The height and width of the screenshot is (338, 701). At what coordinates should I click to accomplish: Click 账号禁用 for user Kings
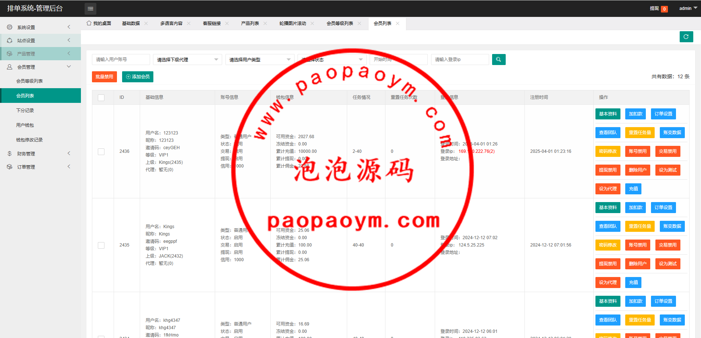[638, 245]
